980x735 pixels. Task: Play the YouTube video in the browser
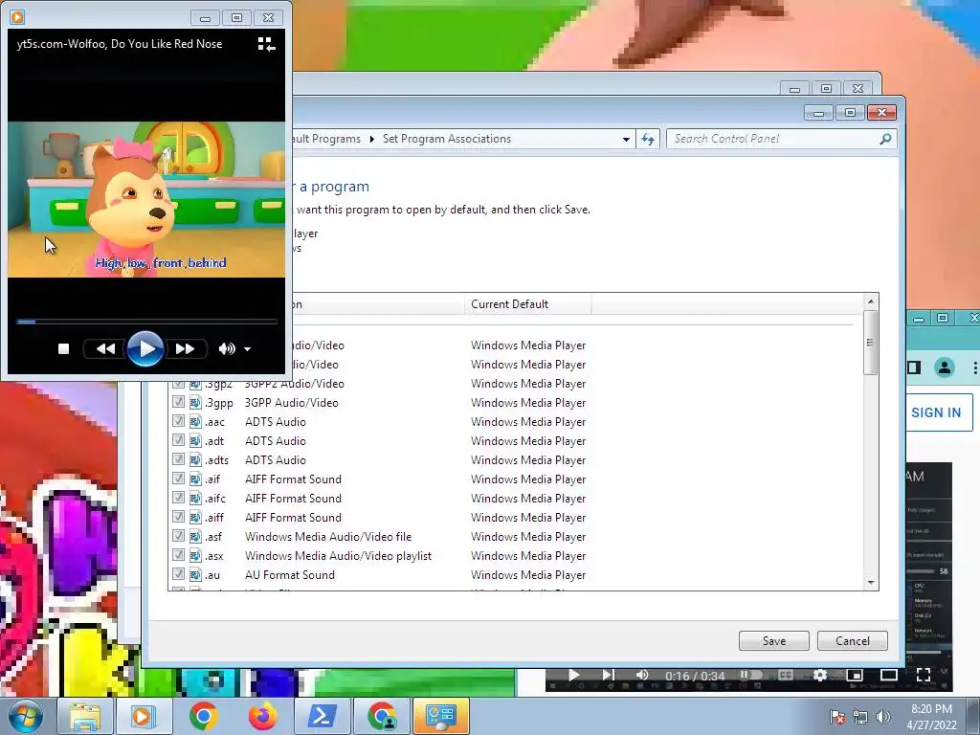coord(574,675)
